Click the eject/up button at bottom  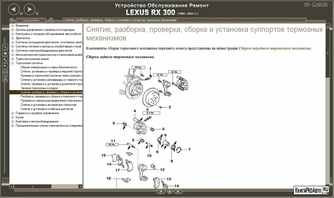coord(170,191)
